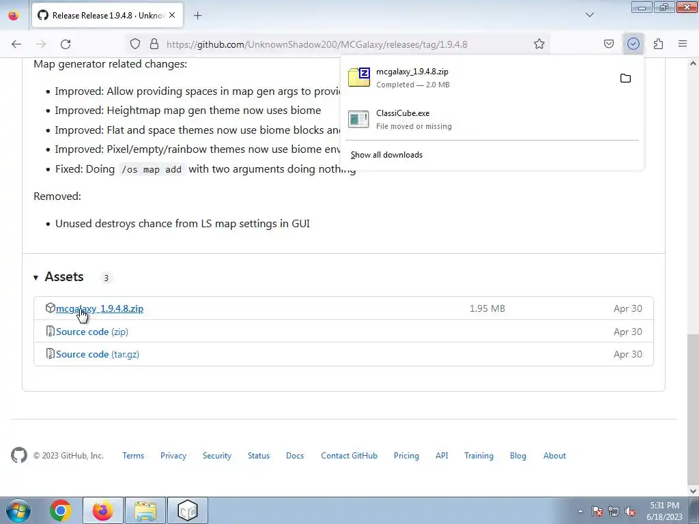The width and height of the screenshot is (699, 524).
Task: Download mcgalaxy_1.9.4.8.zip asset link
Action: tap(100, 308)
